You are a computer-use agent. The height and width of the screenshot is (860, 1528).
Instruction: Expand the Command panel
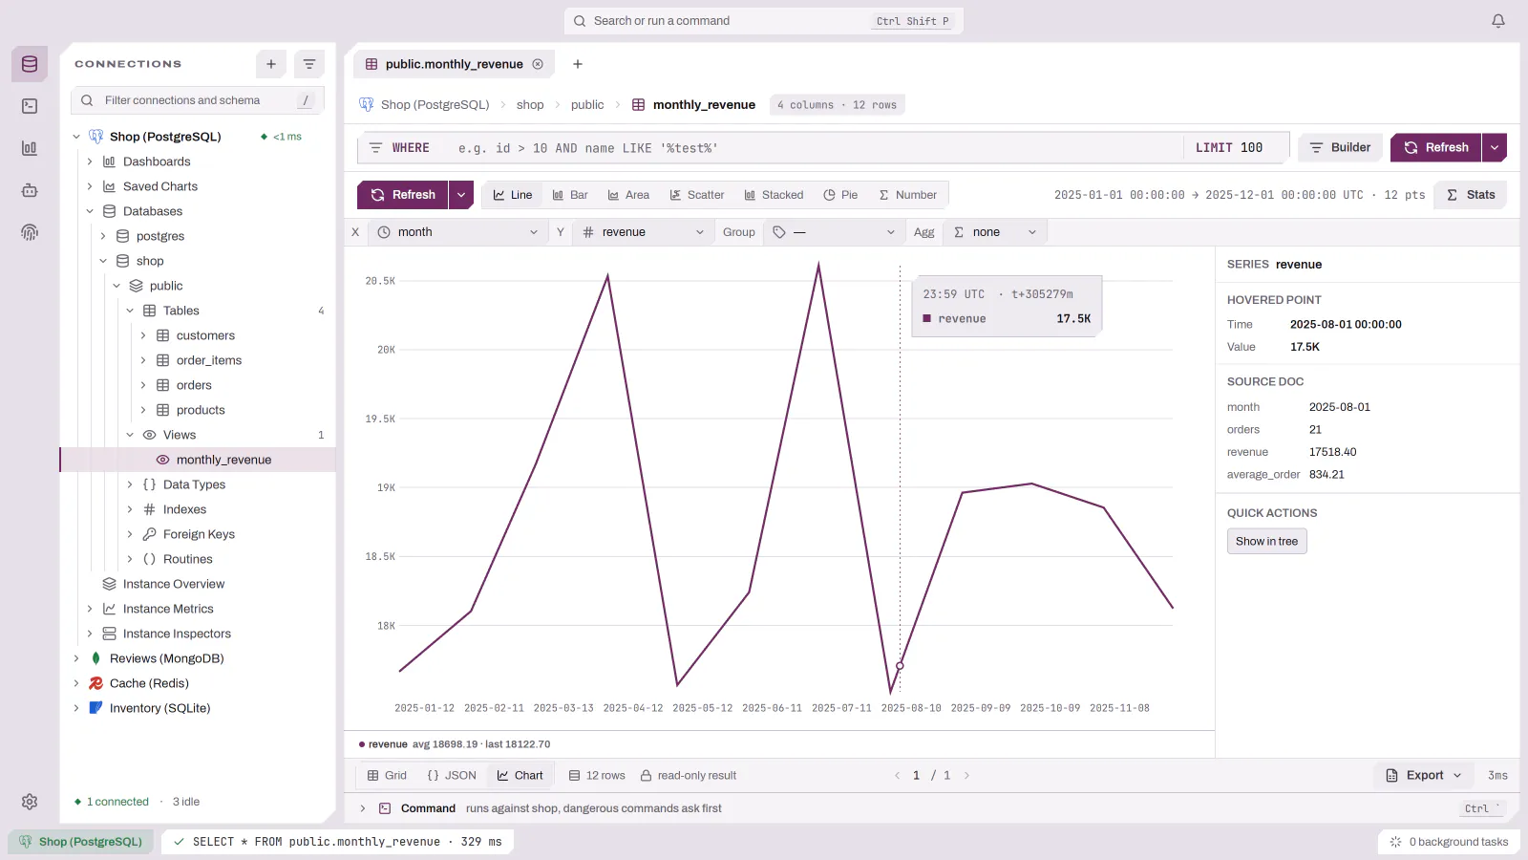coord(363,808)
